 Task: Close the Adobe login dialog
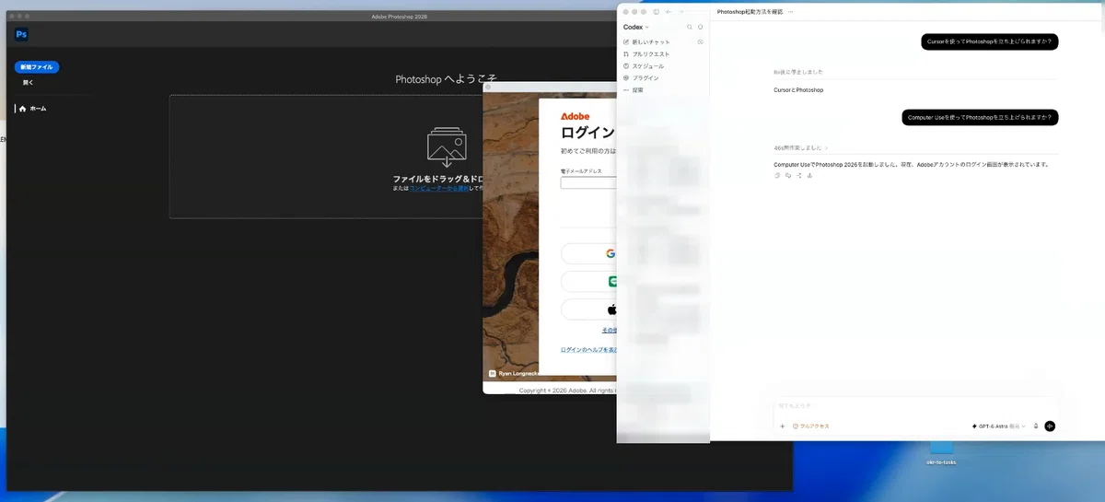[488, 87]
